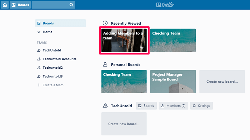Open the TechUntold team in the sidebar

52,50
